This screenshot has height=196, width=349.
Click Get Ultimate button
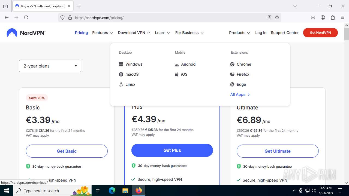click(x=278, y=151)
